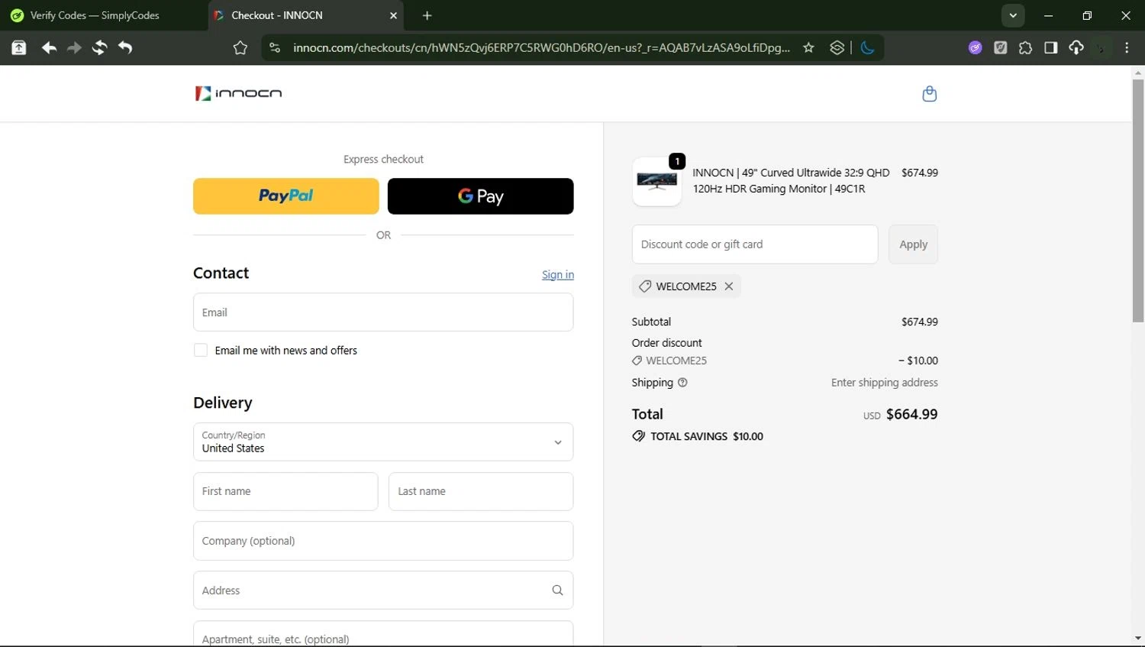Pay with PayPal express button
Image resolution: width=1145 pixels, height=647 pixels.
tap(286, 196)
